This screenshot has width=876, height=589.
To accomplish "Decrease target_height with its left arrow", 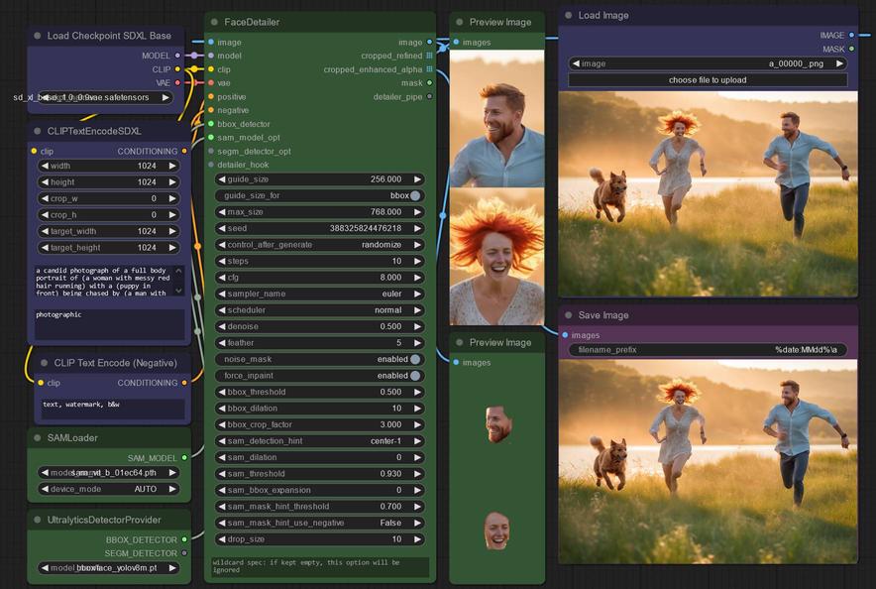I will click(x=45, y=248).
